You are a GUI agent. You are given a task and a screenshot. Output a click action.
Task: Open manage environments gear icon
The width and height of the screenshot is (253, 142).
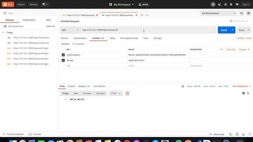pos(249,13)
